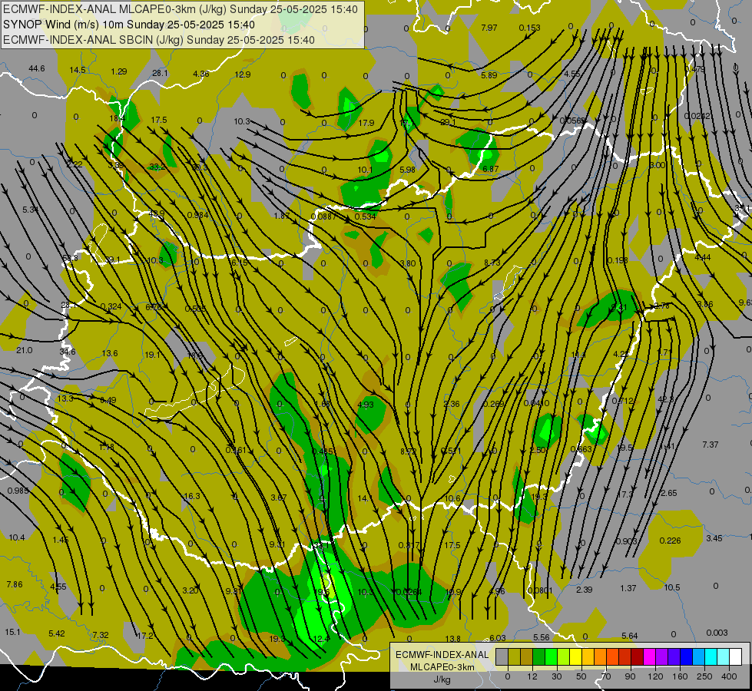Select the magenta swatch in the color scale
752x691 pixels.
pos(650,656)
